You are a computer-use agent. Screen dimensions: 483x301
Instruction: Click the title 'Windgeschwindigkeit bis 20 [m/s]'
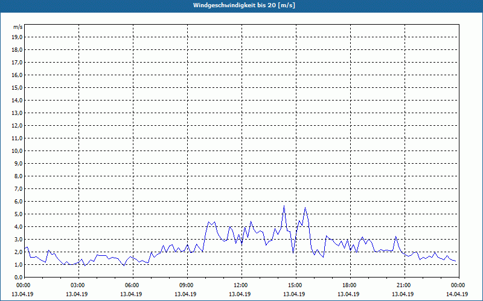tap(244, 5)
